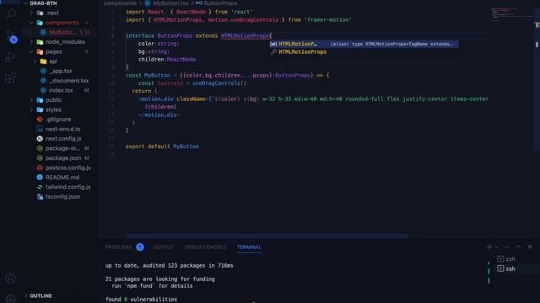Screen dimensions: 540x303
Task: Switch to the Output tab
Action: (x=164, y=247)
